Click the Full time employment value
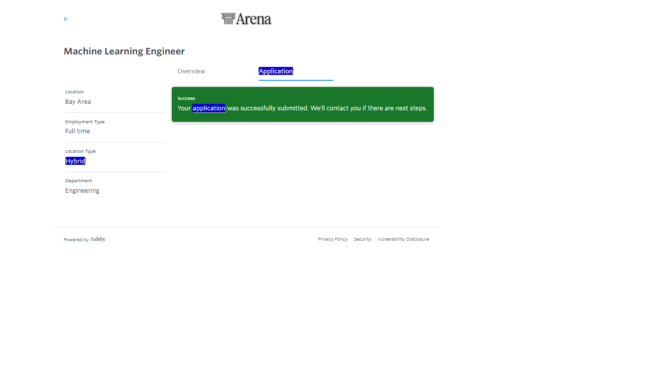 tap(77, 131)
